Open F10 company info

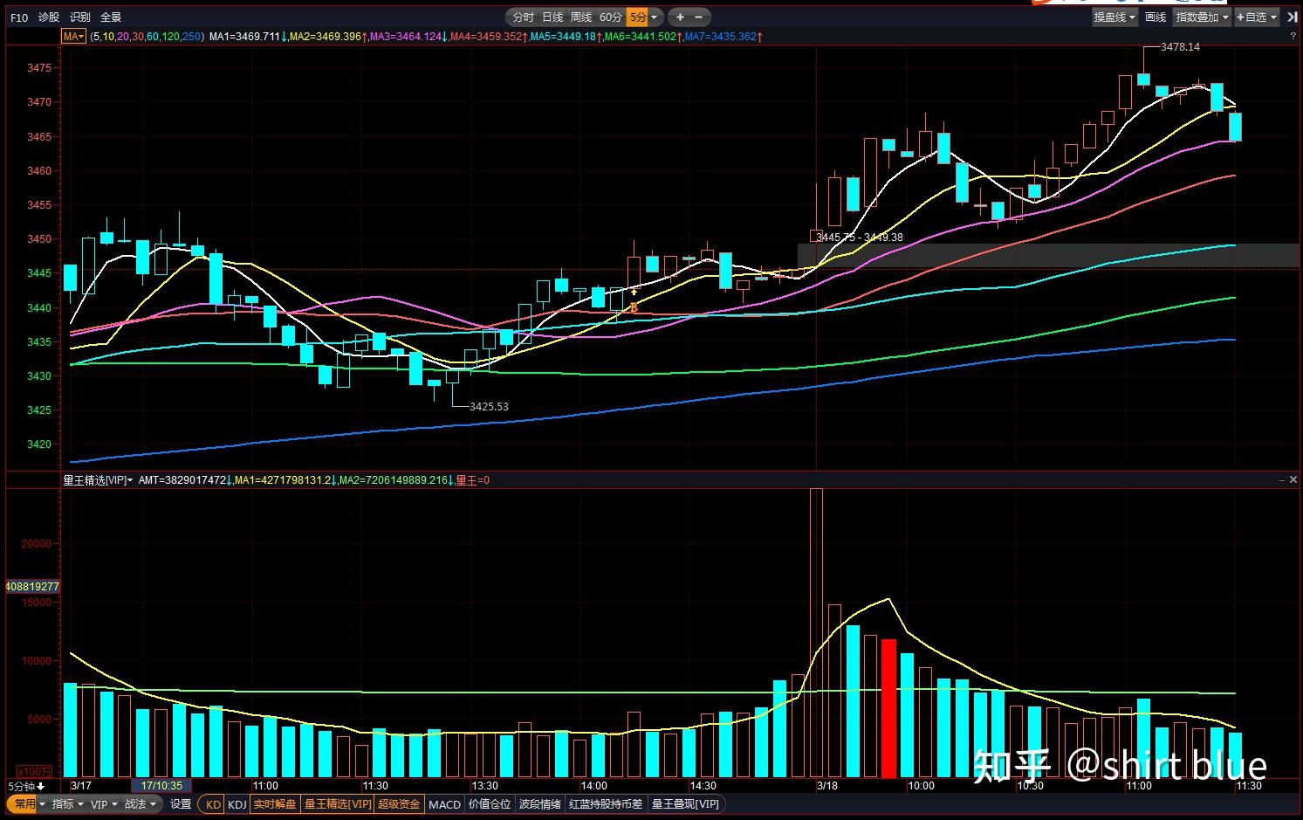click(x=19, y=17)
